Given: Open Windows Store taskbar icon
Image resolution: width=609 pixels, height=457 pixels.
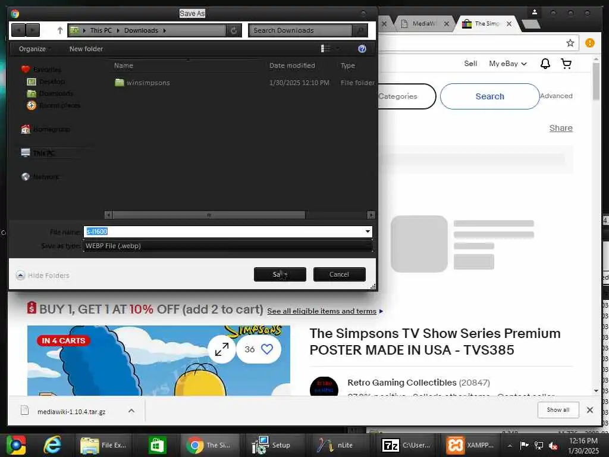Looking at the screenshot, I should [x=157, y=445].
